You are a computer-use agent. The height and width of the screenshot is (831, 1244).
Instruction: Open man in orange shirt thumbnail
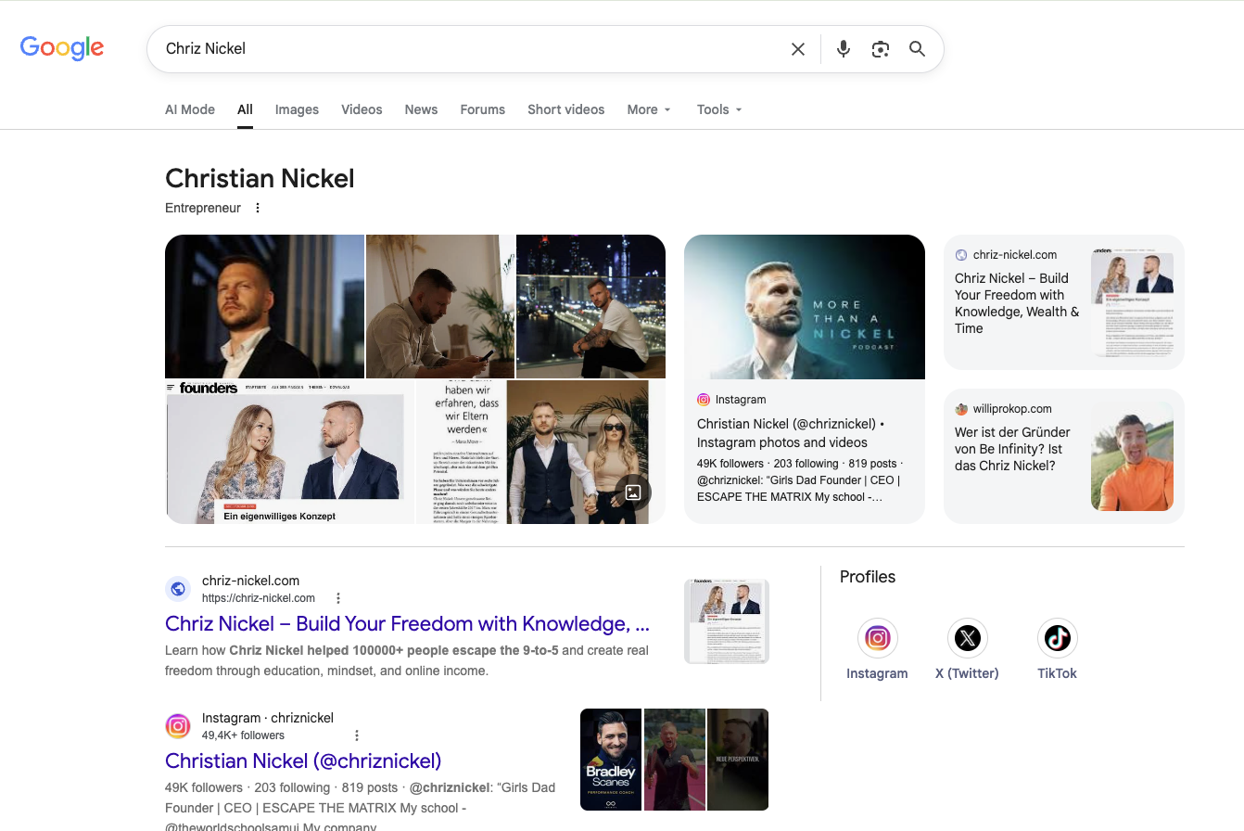(1132, 456)
